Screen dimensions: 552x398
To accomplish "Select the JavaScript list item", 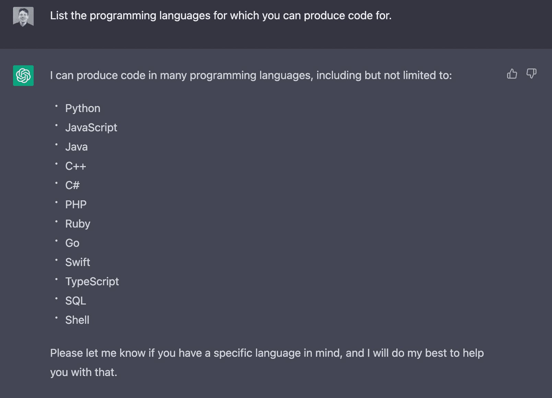I will tap(91, 128).
